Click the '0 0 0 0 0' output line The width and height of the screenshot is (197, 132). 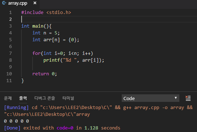pyautogui.click(x=17, y=121)
